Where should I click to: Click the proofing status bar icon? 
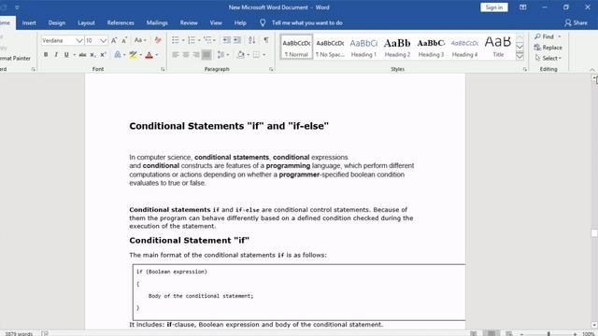[45, 333]
